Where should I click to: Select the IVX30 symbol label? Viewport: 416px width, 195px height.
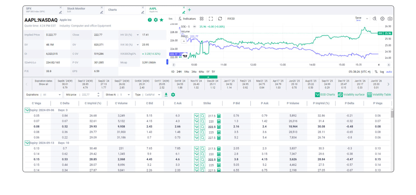pyautogui.click(x=231, y=19)
